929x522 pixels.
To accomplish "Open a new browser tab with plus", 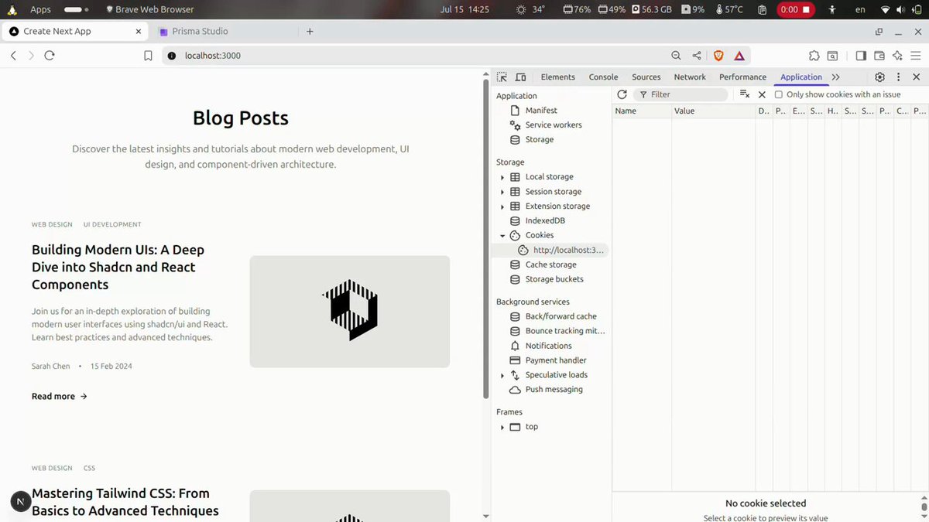I will [310, 31].
